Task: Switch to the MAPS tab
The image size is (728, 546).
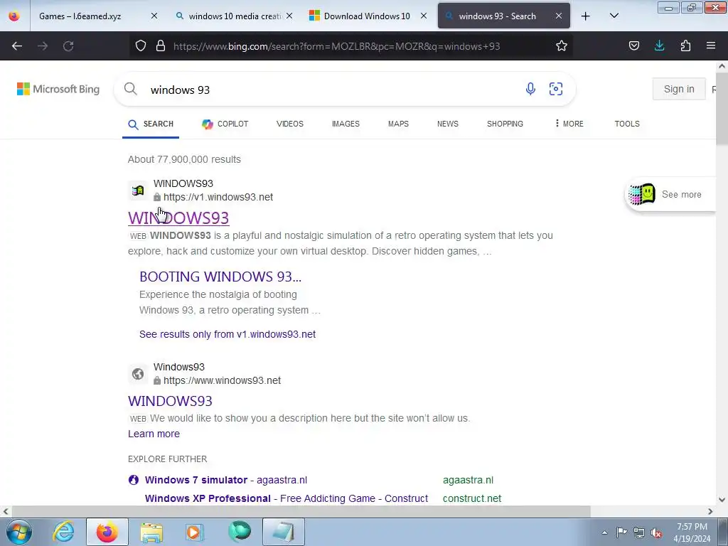Action: [x=398, y=124]
